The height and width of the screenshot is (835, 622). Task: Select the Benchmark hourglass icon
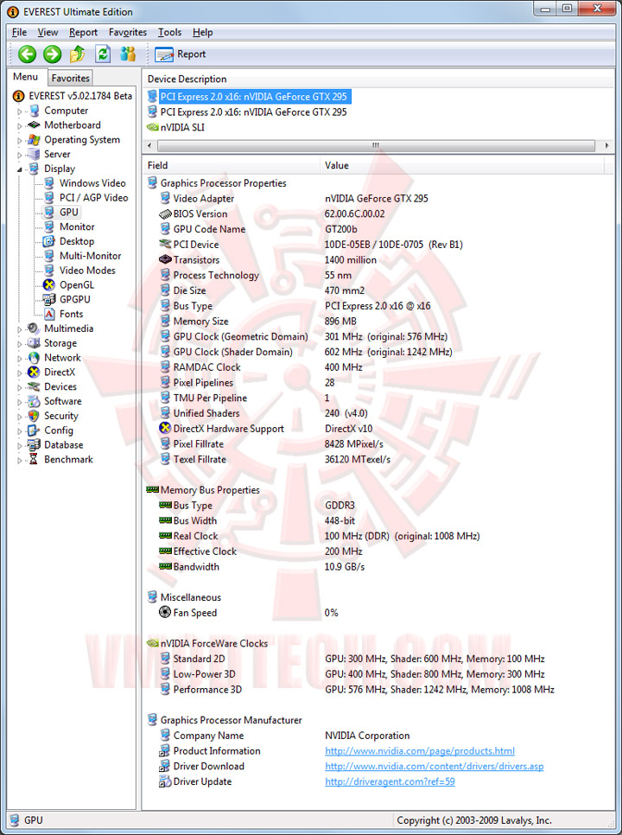coord(34,460)
